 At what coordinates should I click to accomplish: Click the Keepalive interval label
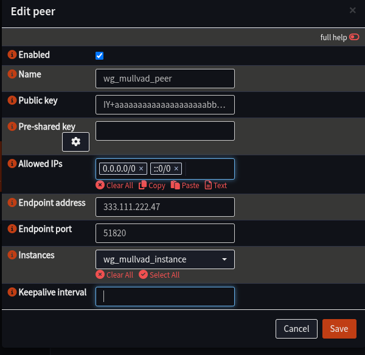[52, 292]
